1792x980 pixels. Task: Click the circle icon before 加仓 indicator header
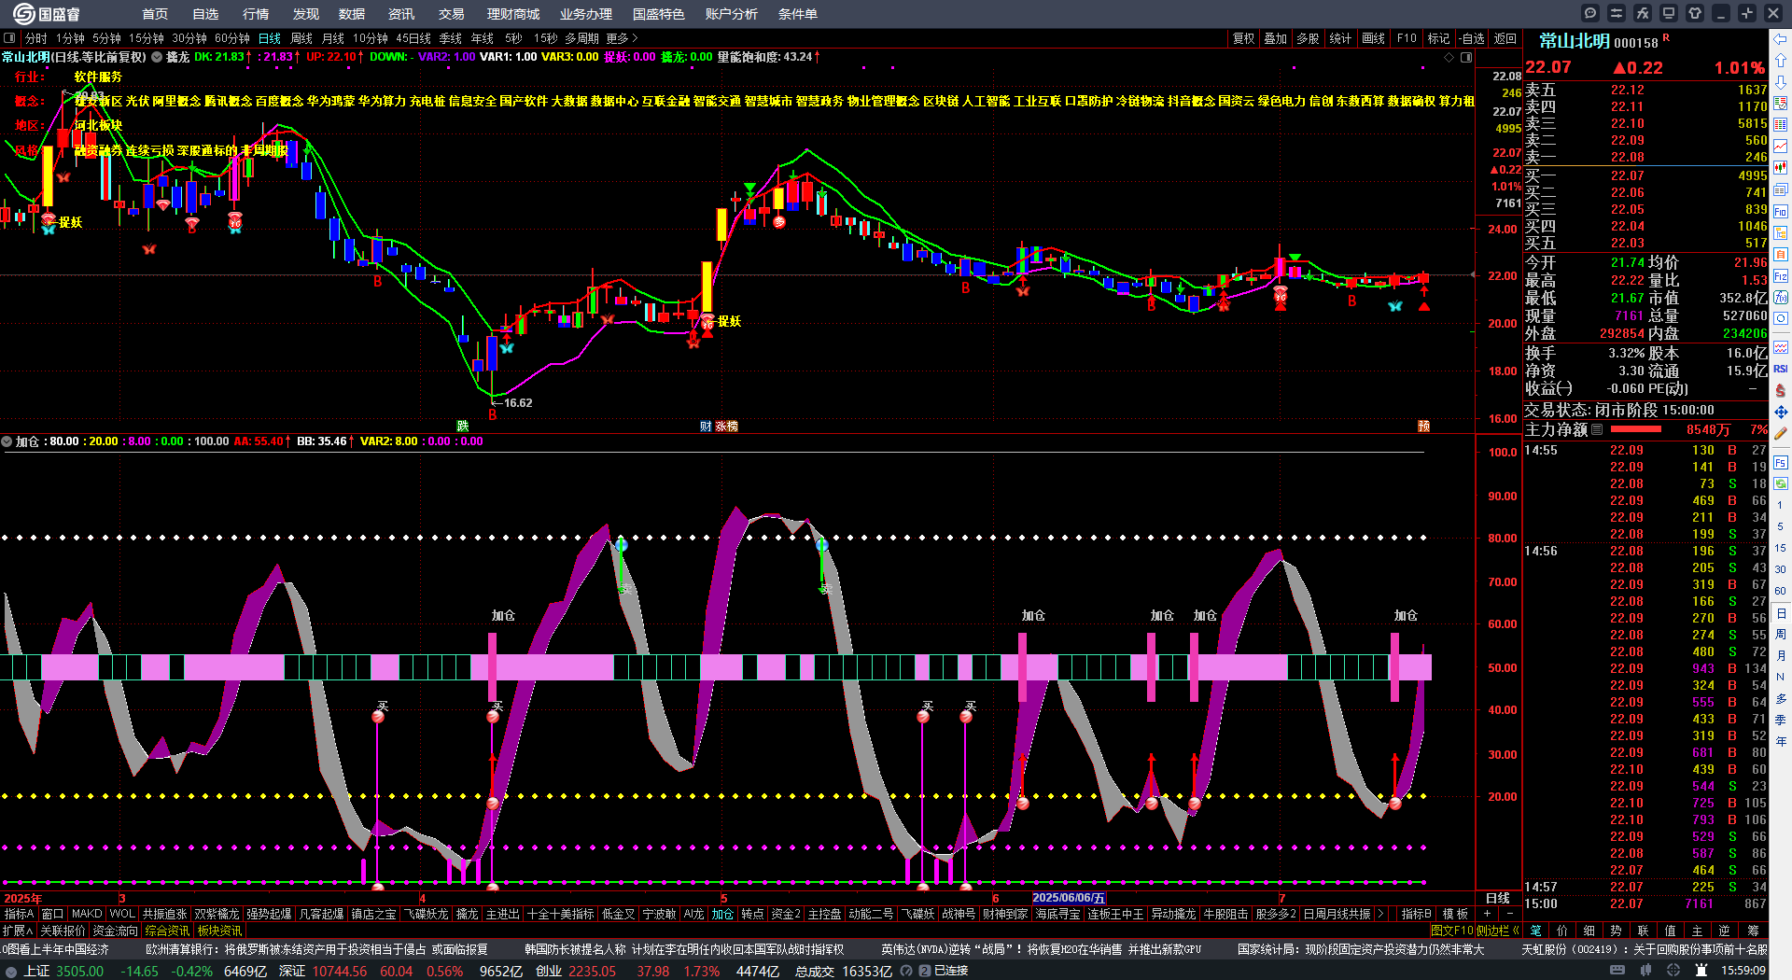[x=7, y=441]
